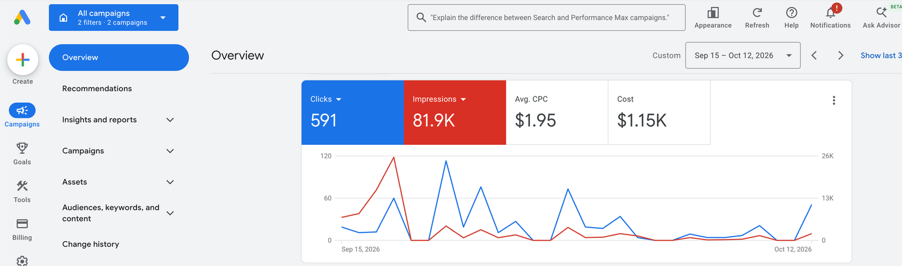
Task: Select the Overview menu item
Action: (118, 57)
